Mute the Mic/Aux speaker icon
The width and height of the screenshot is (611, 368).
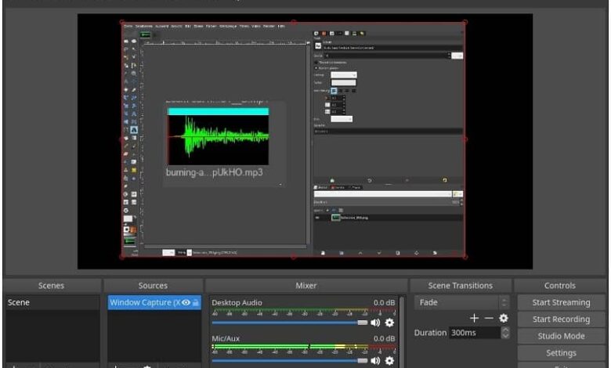tap(375, 361)
